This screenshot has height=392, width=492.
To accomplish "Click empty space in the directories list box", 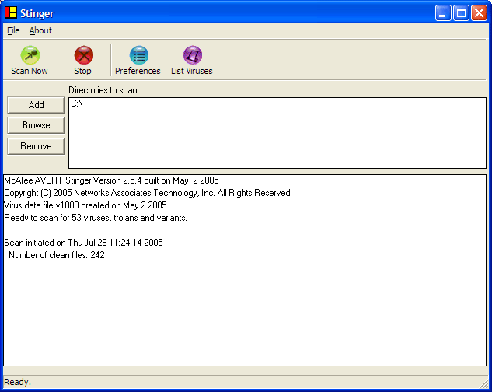I will click(x=276, y=140).
